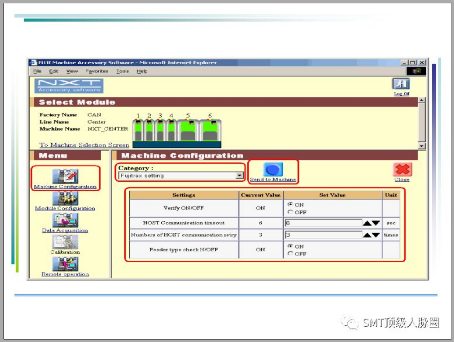The width and height of the screenshot is (454, 342).
Task: Open the Edit menu
Action: click(x=54, y=71)
